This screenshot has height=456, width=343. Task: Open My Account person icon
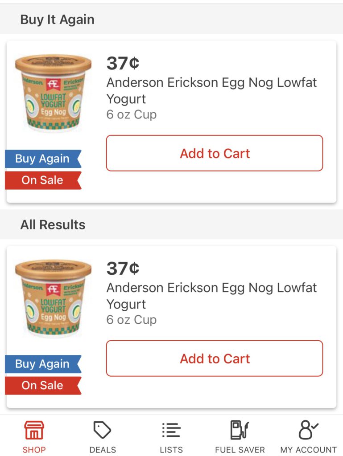point(308,431)
